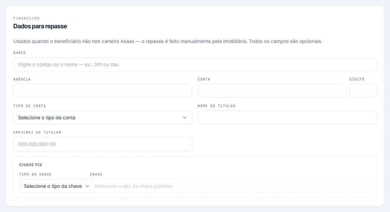Click the 'AGÊNCIA' field label
This screenshot has width=390, height=212.
pos(22,79)
